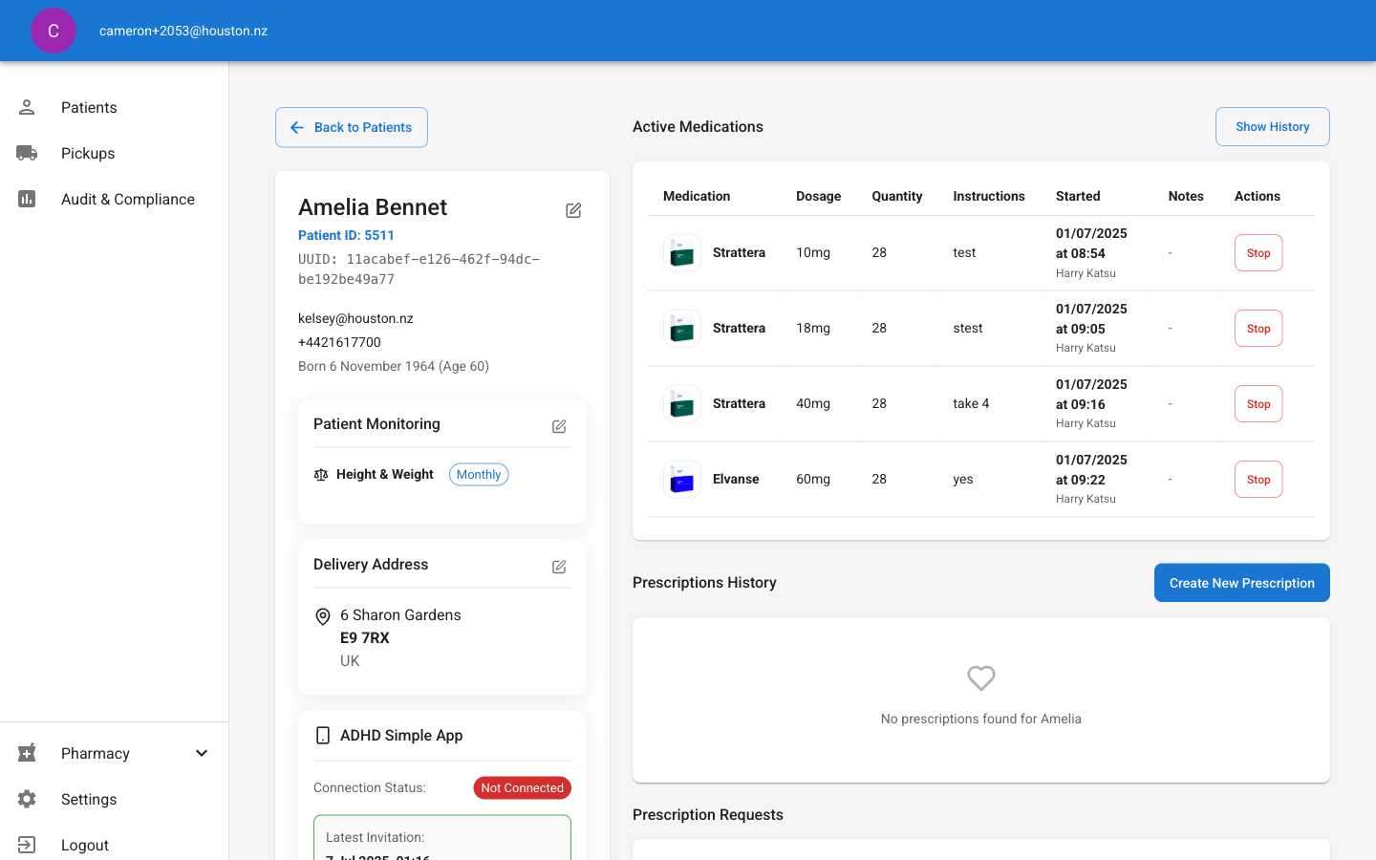Open Pharmacy sidebar item
The height and width of the screenshot is (860, 1376).
point(114,753)
